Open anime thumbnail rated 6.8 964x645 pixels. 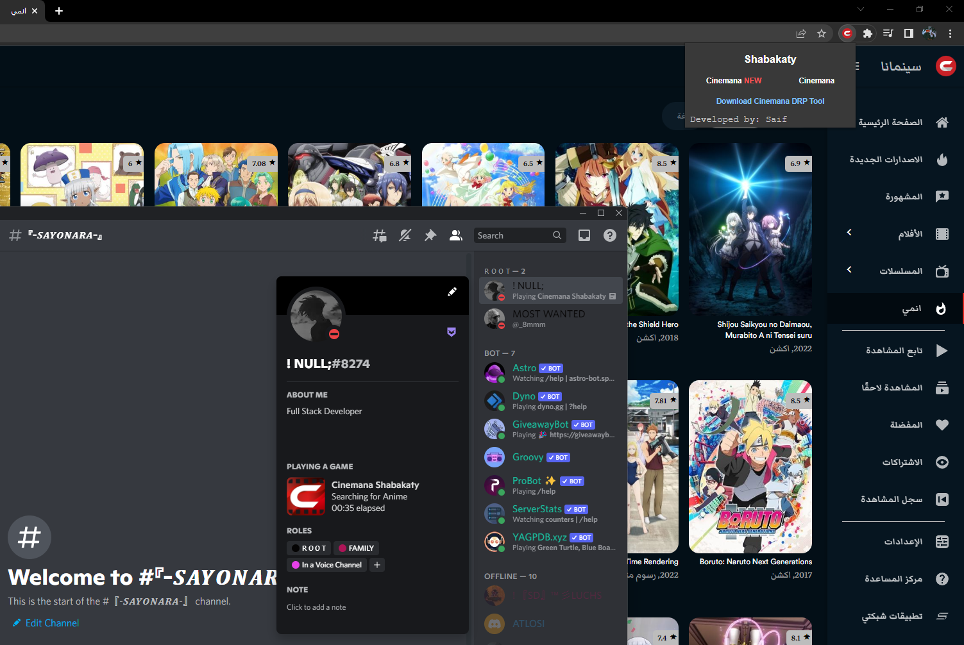click(x=350, y=174)
